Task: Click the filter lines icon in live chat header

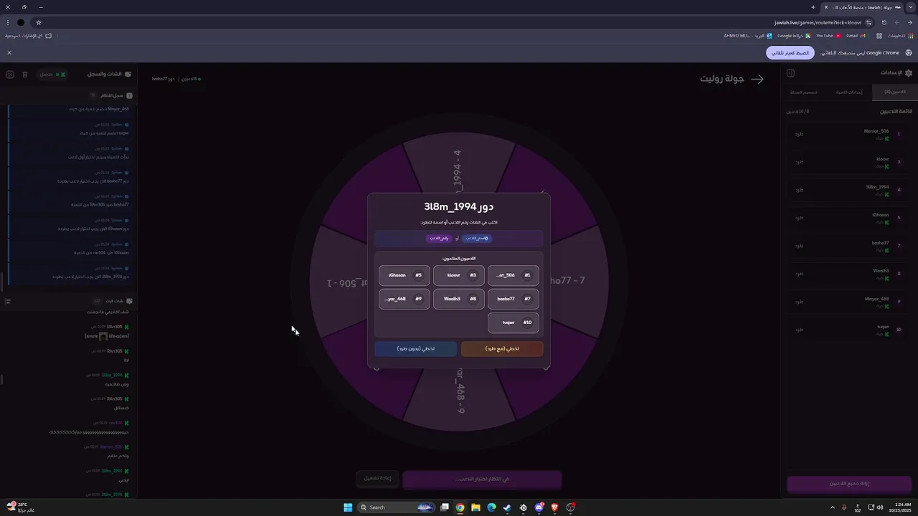Action: pos(8,301)
